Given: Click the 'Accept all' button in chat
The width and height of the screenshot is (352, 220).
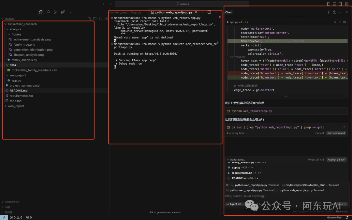Looking at the screenshot, I should click(336, 159).
